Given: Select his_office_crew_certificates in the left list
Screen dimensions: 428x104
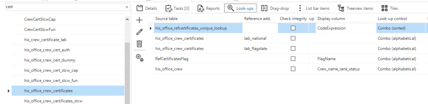Looking at the screenshot, I should (x=68, y=91).
